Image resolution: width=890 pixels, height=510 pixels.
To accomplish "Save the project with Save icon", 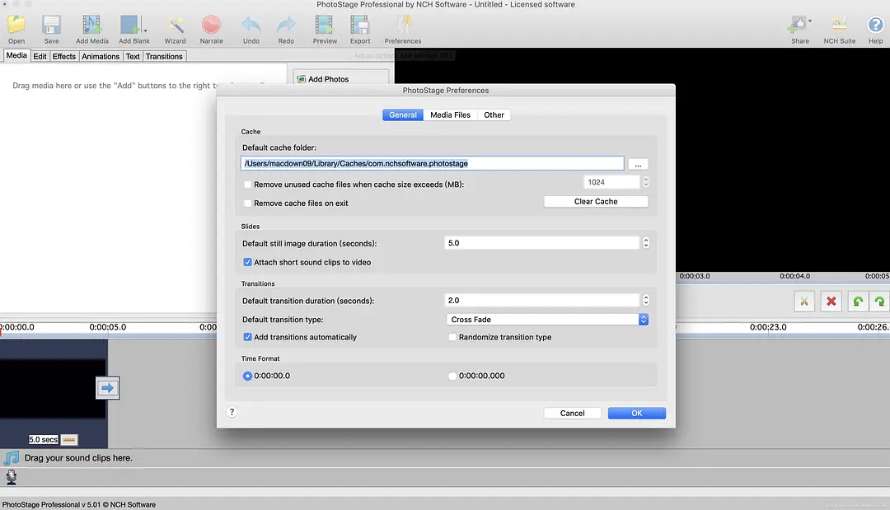I will coord(51,29).
